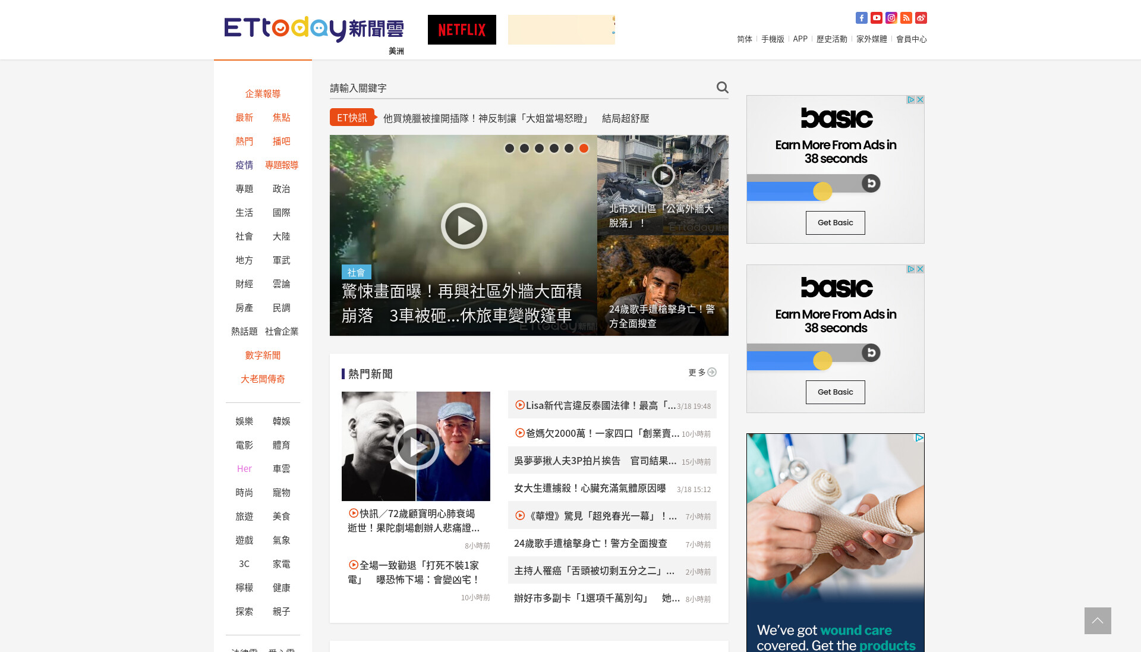Open the 他買燒臘被撞開插隊 ticker headline
The height and width of the screenshot is (652, 1141).
(x=516, y=118)
